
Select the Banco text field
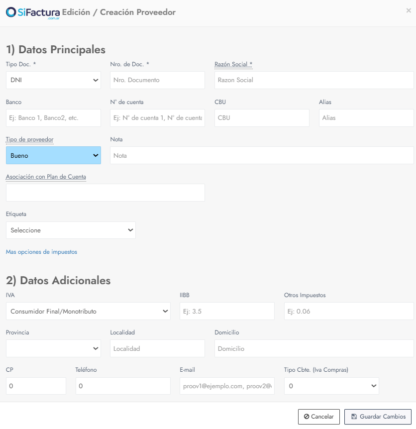click(x=53, y=118)
